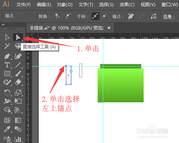Click the unselected gray narrow rectangle
Viewport: 179px width, 143px height.
tap(80, 71)
